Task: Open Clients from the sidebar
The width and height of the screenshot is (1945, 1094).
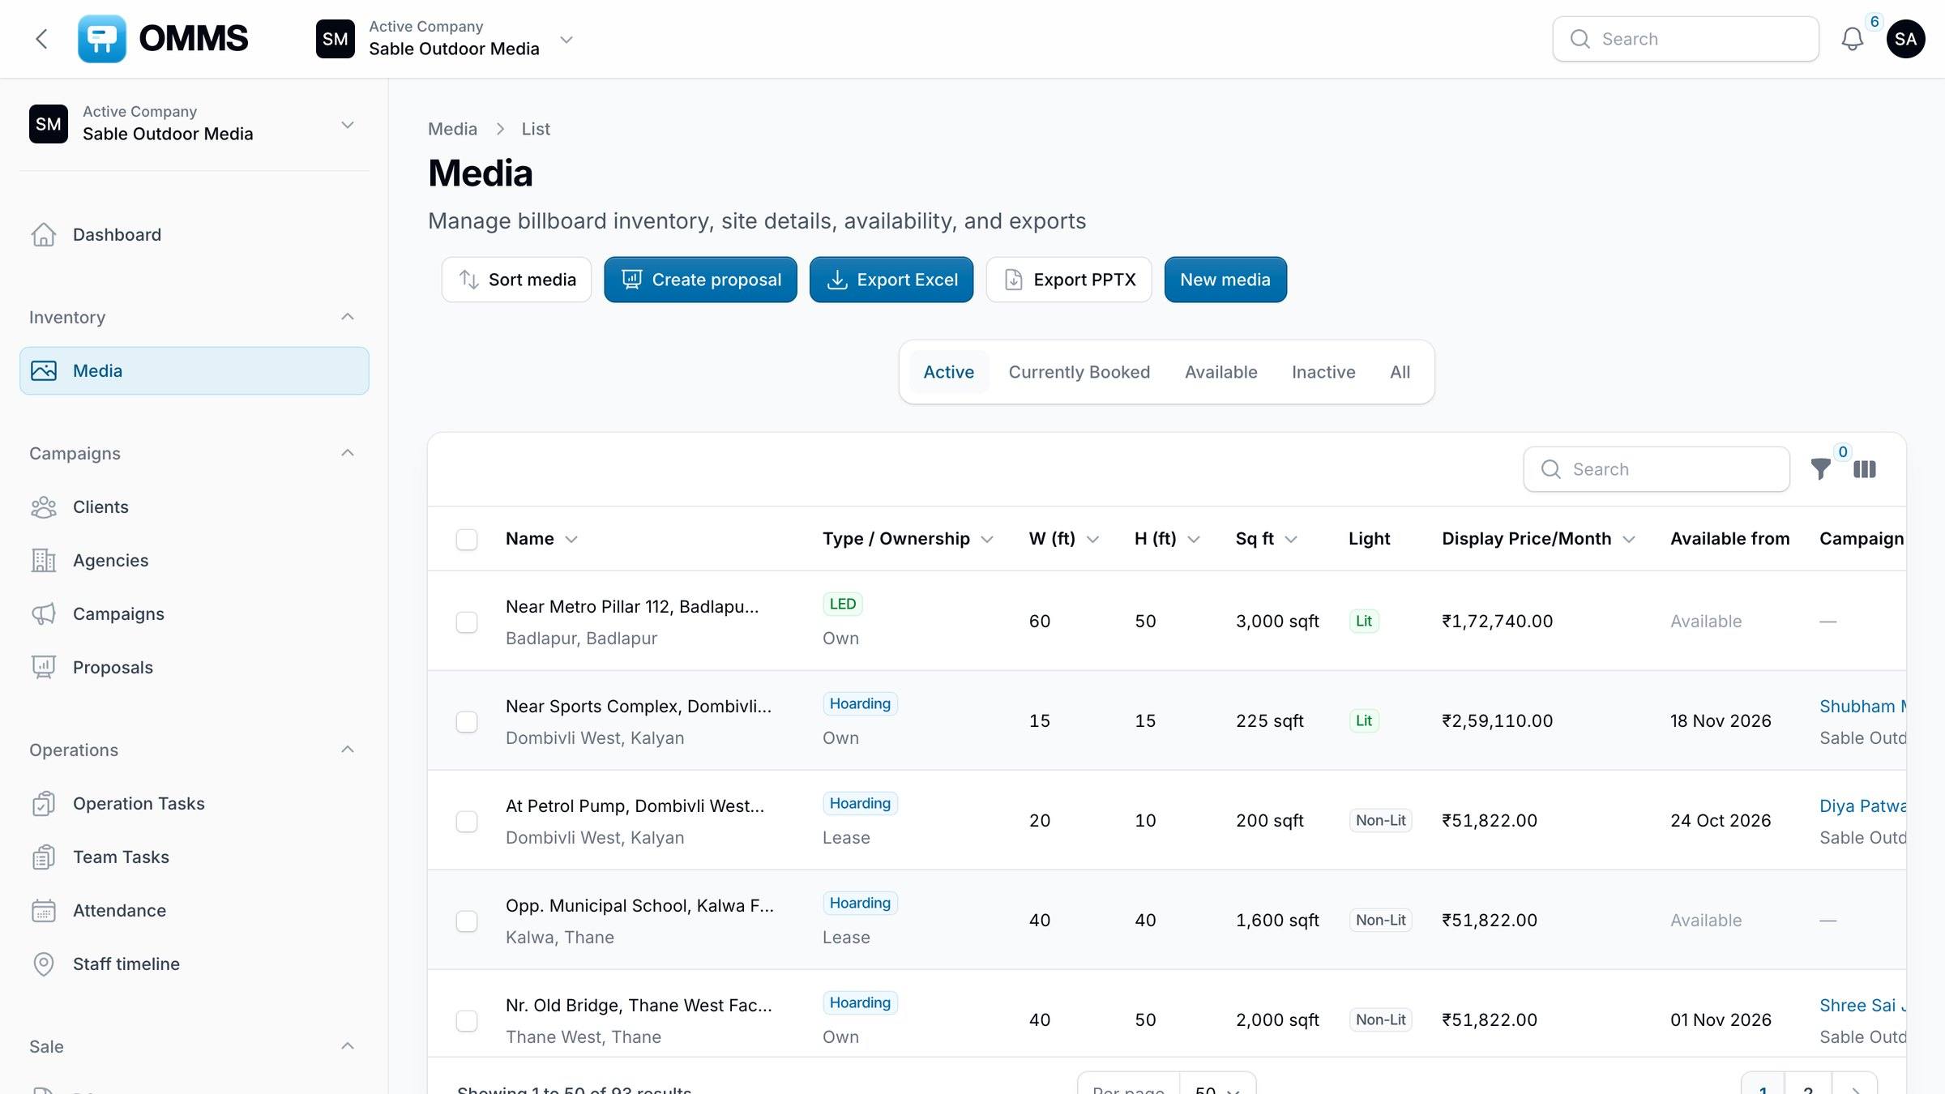Action: pyautogui.click(x=194, y=507)
